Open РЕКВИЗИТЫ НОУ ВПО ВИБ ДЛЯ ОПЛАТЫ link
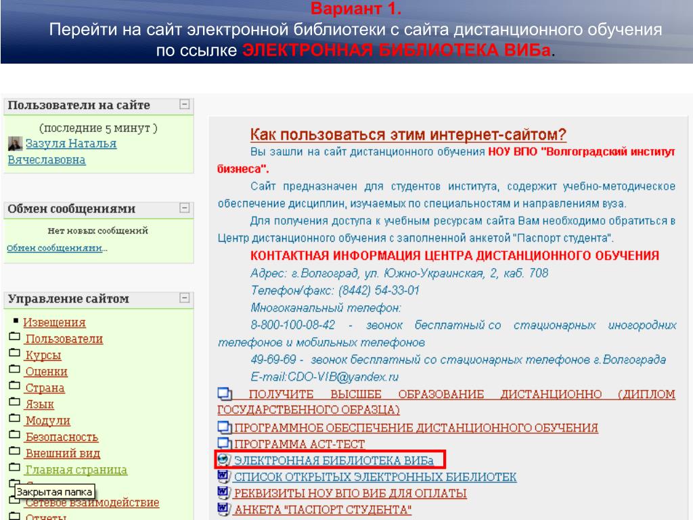The image size is (693, 520). click(351, 494)
